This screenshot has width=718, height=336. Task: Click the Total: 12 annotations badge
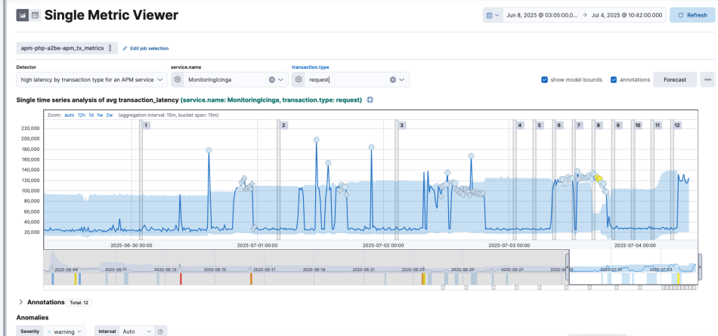point(79,303)
